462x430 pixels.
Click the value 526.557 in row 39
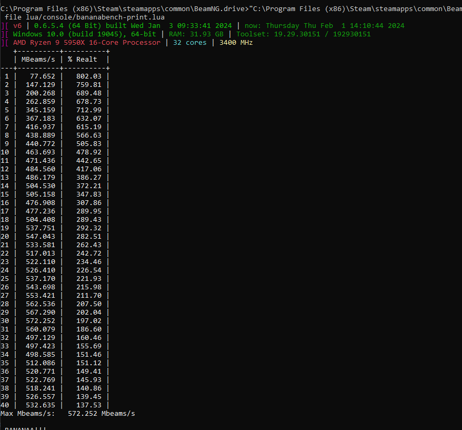[x=41, y=397]
